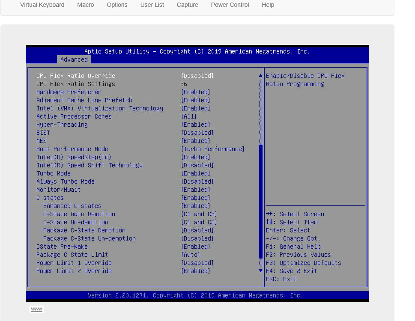The height and width of the screenshot is (321, 415).
Task: Open the Options menu
Action: coord(117,5)
